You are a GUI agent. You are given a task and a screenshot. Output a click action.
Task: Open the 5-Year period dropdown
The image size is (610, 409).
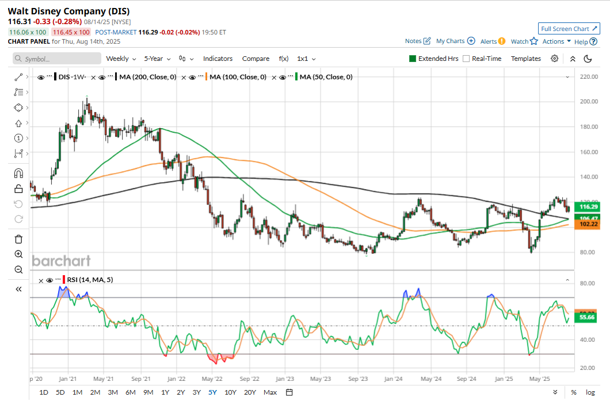(x=157, y=59)
